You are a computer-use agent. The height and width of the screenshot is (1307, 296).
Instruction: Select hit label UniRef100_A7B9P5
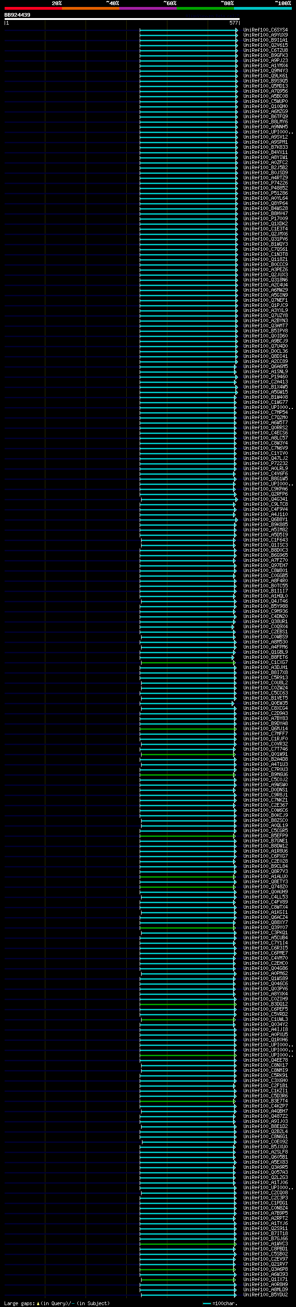(265, 1213)
